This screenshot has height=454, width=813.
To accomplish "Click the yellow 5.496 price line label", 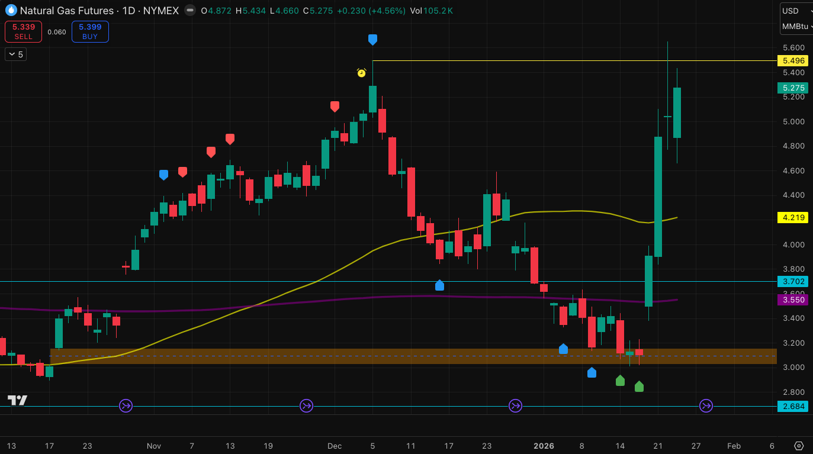I will 793,60.
